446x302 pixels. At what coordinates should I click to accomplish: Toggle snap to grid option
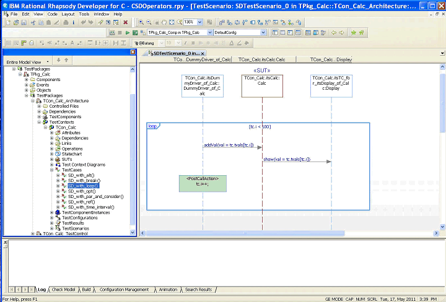click(16, 43)
